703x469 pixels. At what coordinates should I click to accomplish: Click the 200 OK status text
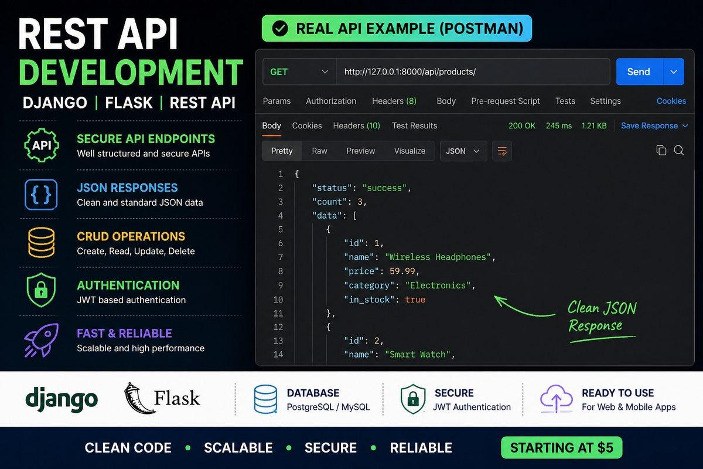click(x=522, y=125)
